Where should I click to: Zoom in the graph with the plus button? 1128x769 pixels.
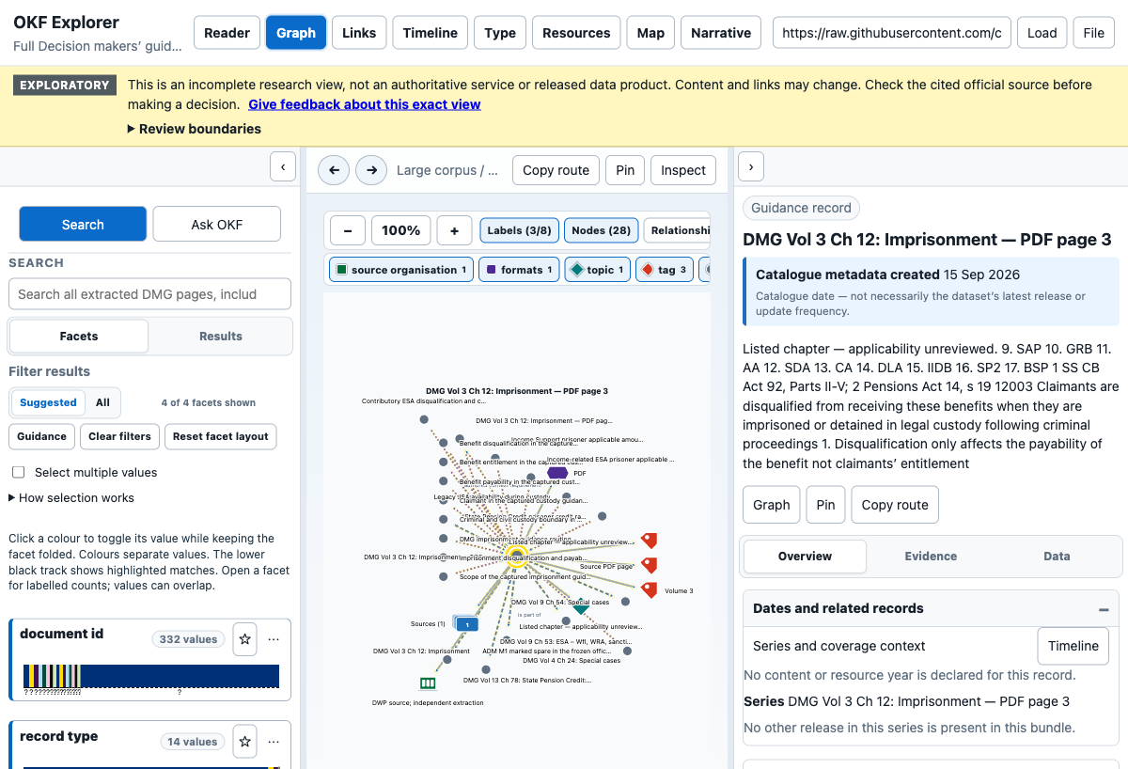point(454,230)
